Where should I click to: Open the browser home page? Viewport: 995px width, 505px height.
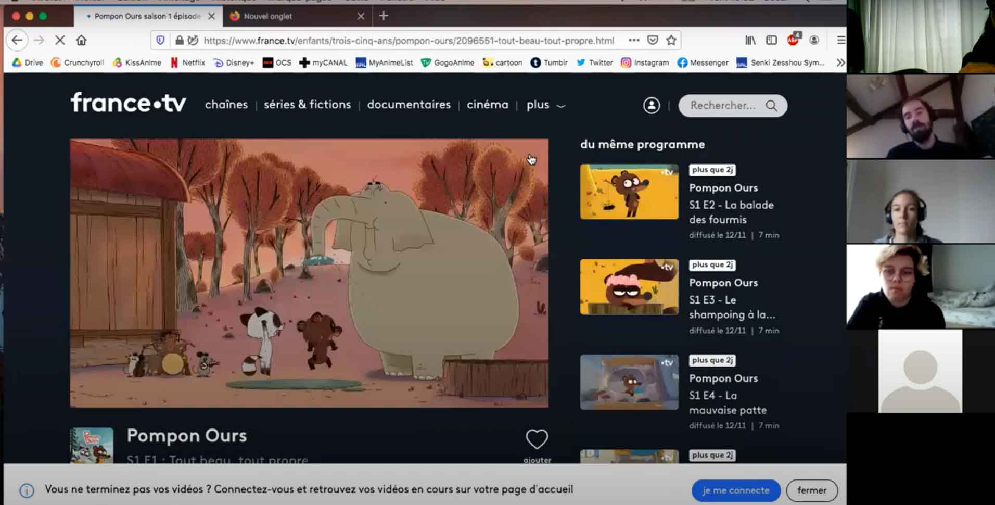click(81, 40)
